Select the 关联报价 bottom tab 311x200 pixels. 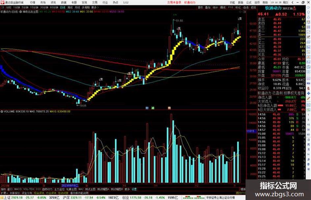15,193
